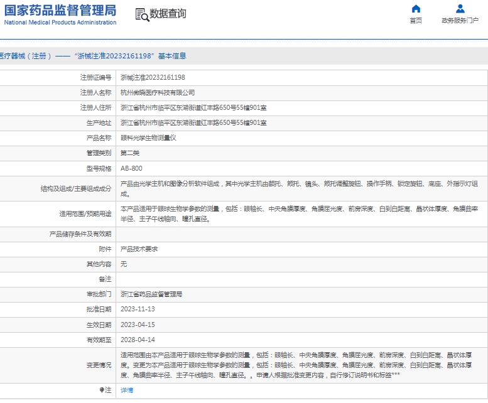Click the management category 第二类 value
Screen dimensions: 488x403
tap(130, 153)
